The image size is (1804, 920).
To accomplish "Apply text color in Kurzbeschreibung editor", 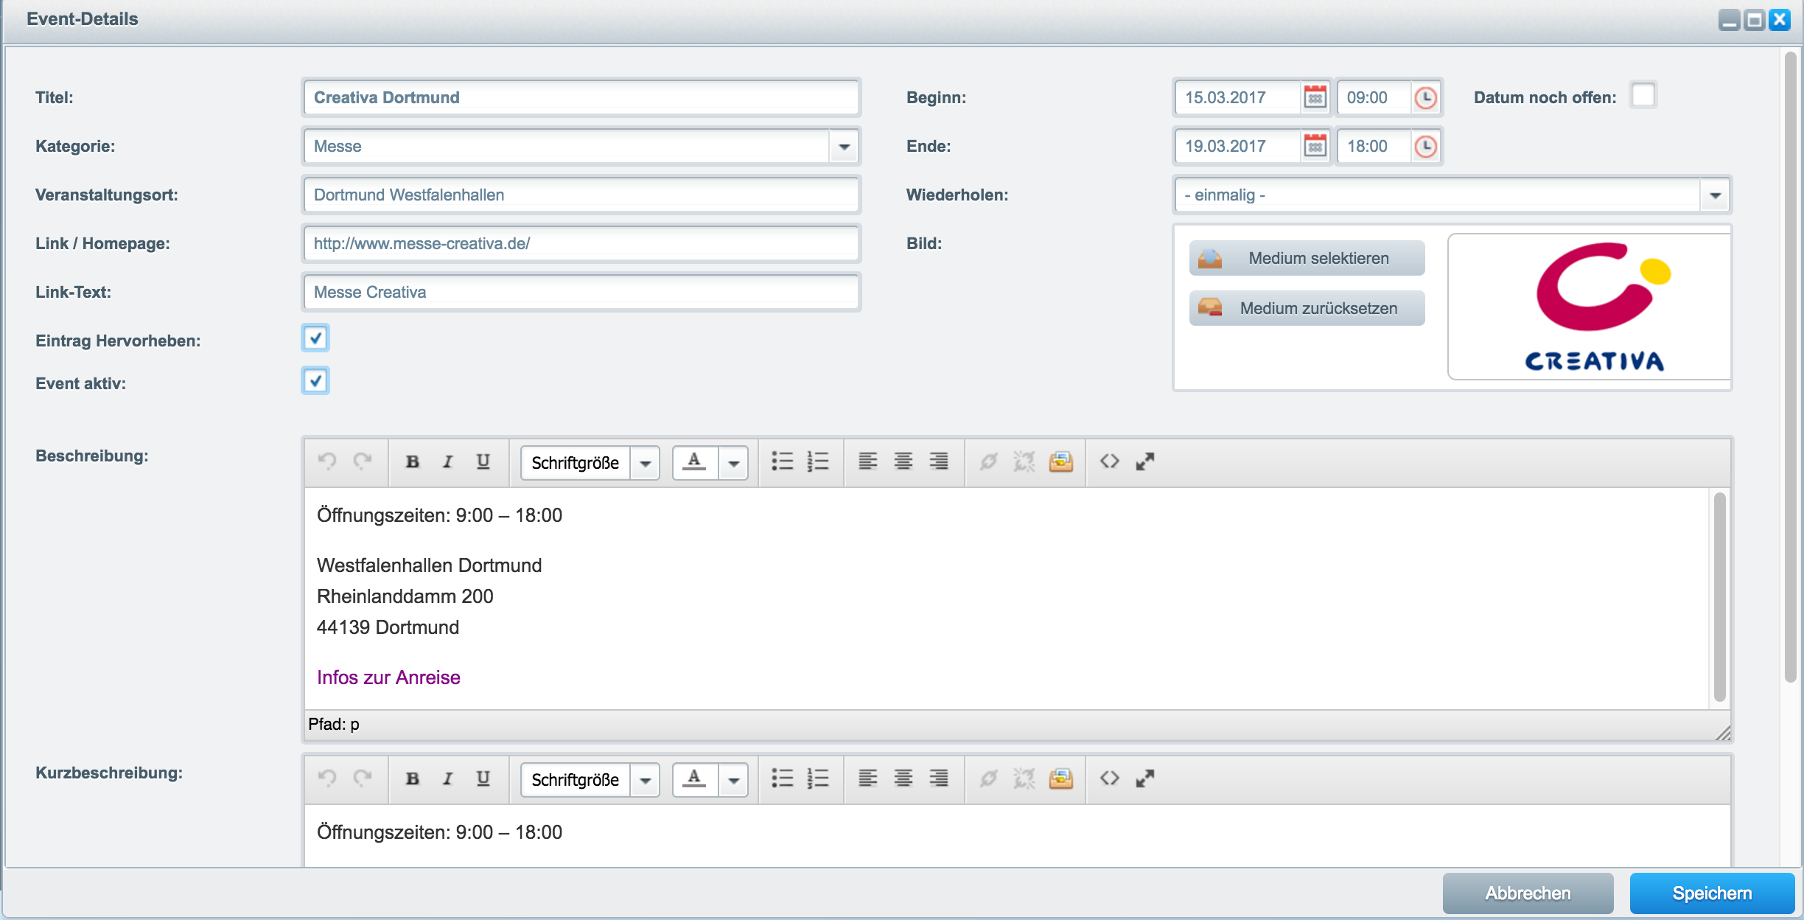I will [x=695, y=780].
